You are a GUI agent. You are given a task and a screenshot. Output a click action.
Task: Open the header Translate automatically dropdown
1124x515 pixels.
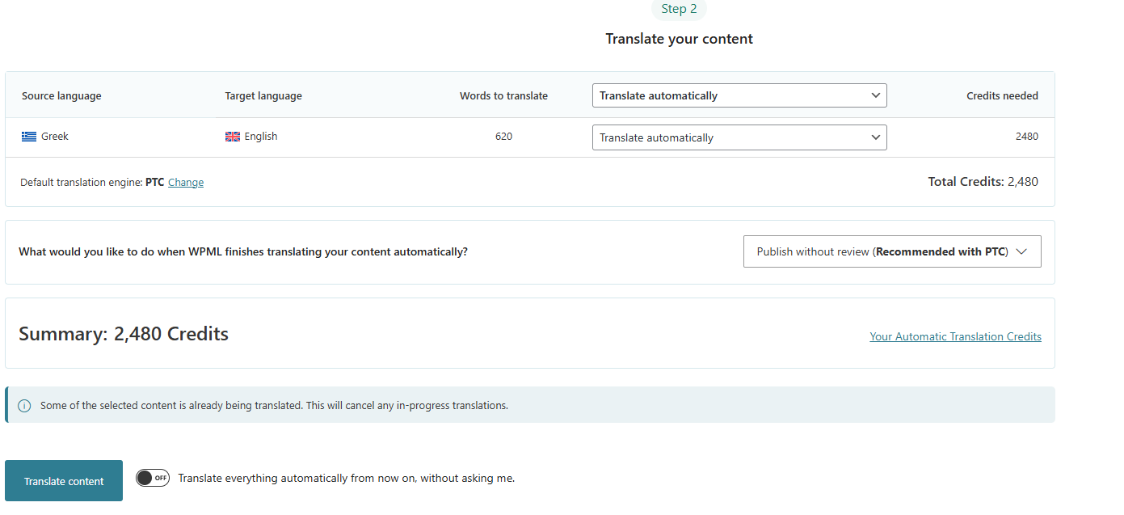click(x=739, y=95)
